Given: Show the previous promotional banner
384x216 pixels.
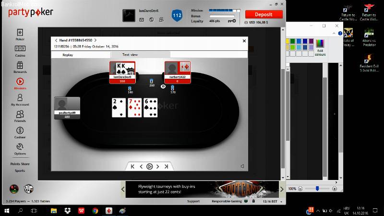Looking at the screenshot, I should coord(123,189).
